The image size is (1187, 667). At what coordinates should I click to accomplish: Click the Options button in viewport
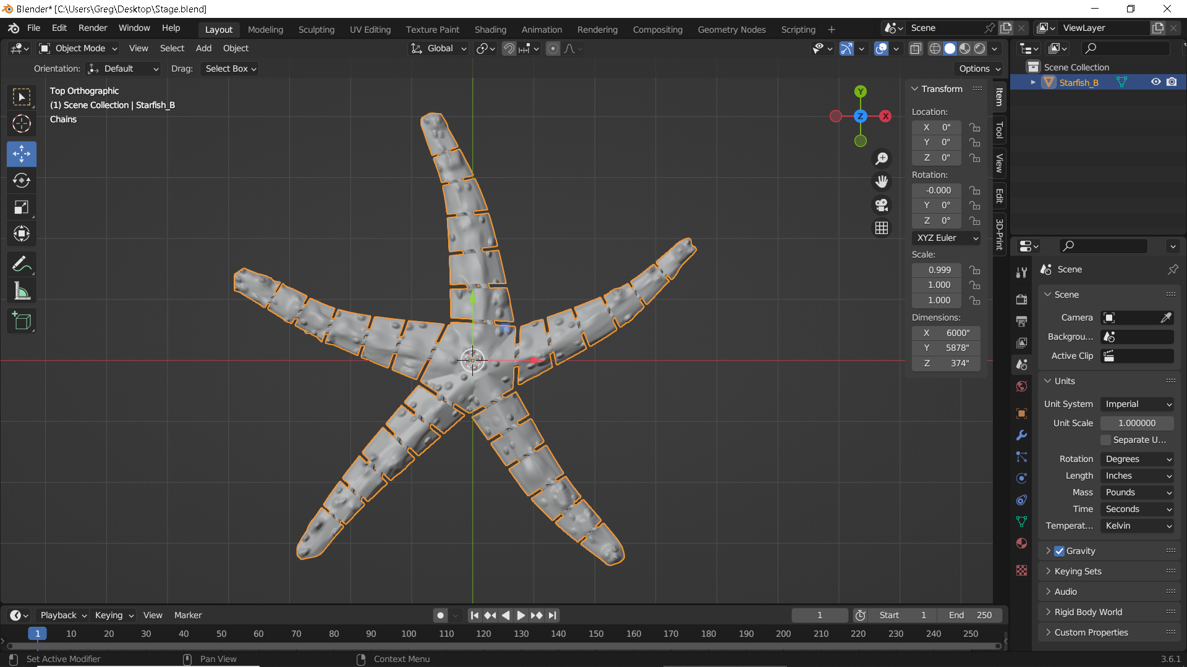coord(979,69)
